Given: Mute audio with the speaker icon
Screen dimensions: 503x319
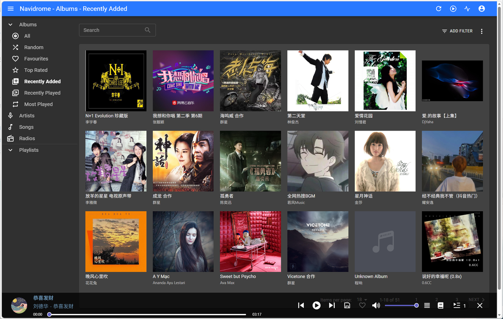Looking at the screenshot, I should 376,306.
